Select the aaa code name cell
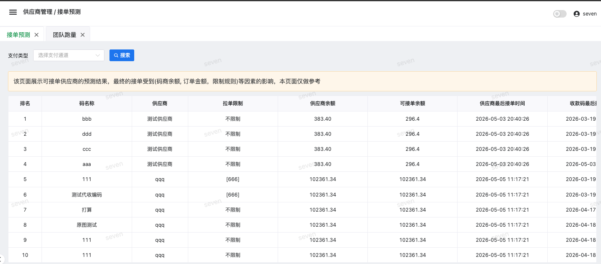Screen dimensions: 601x264 click(x=87, y=164)
